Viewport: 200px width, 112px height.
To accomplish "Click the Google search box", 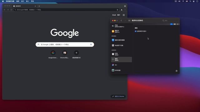I will 65,44.
